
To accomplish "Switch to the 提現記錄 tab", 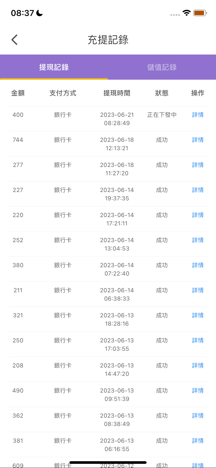I will tap(54, 67).
